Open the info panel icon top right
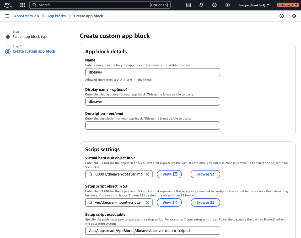Viewport: 301px width, 238px height. click(x=281, y=16)
